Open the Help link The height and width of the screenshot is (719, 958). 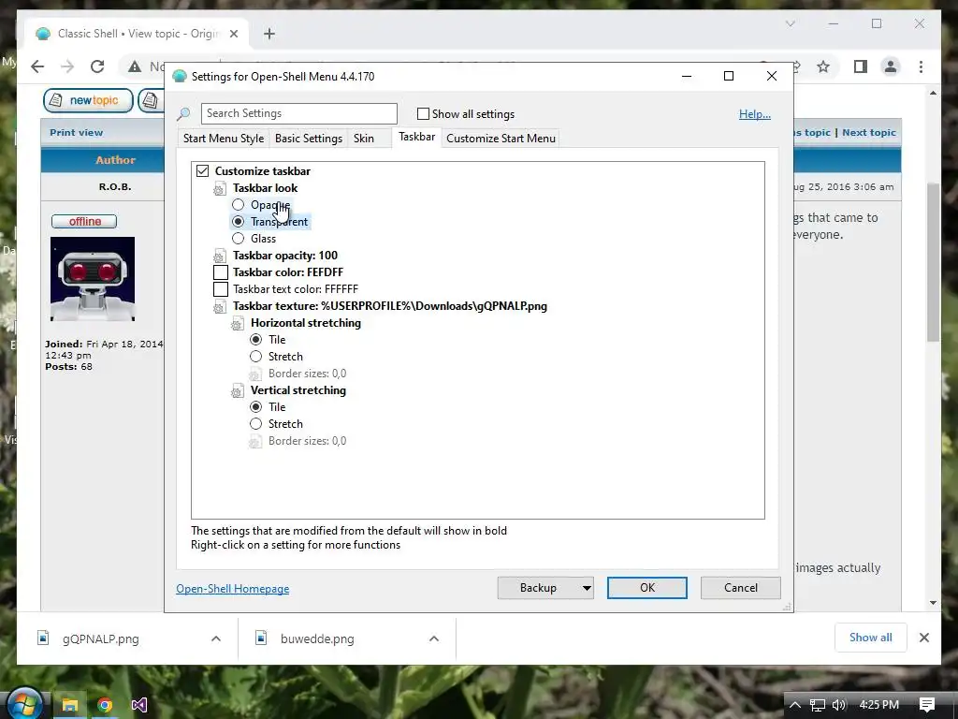tap(755, 114)
